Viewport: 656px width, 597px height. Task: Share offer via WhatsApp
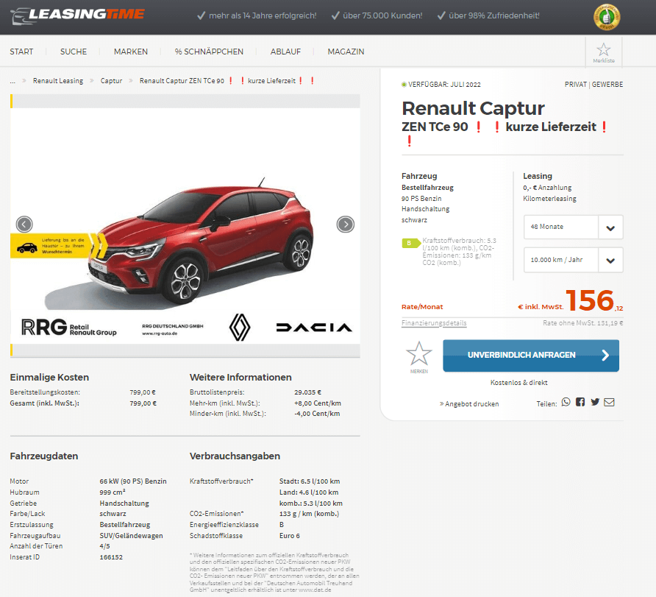(566, 403)
